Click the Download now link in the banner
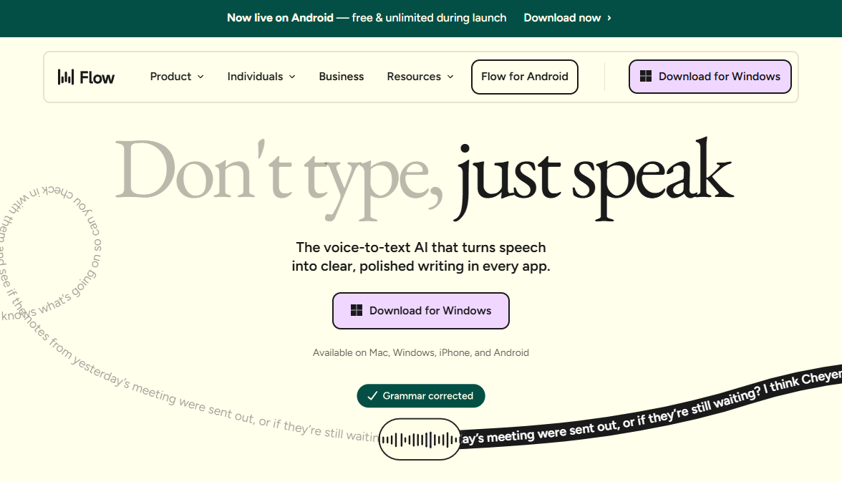The image size is (842, 482). click(x=567, y=18)
